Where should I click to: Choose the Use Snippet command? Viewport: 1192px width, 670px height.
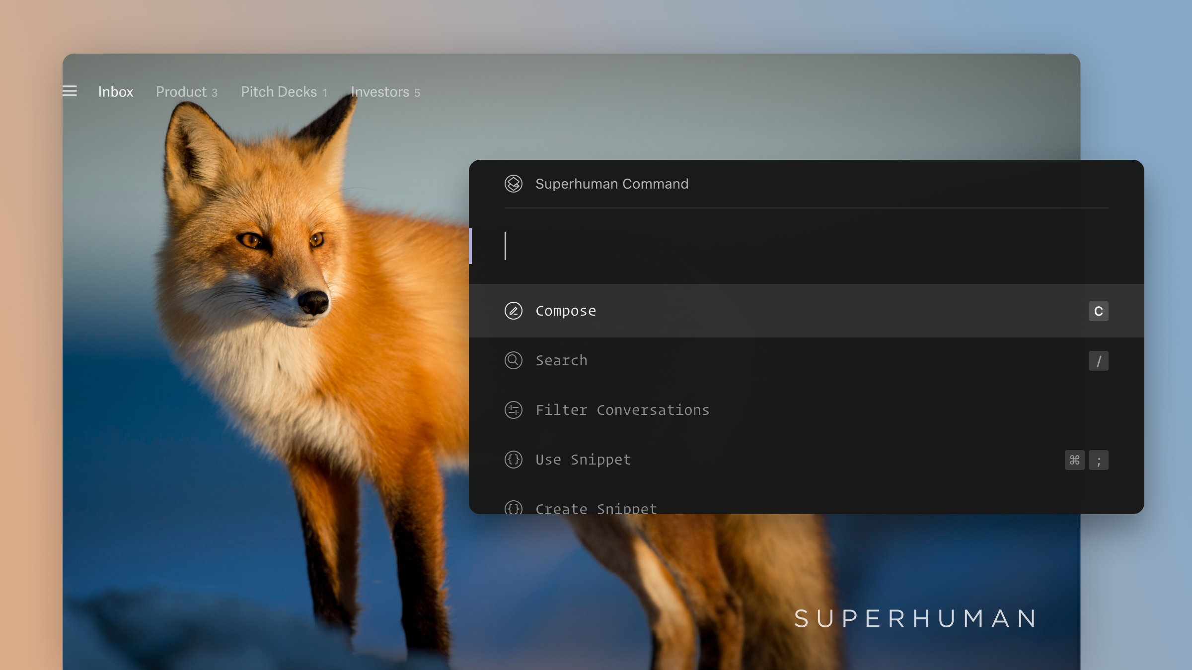(583, 460)
